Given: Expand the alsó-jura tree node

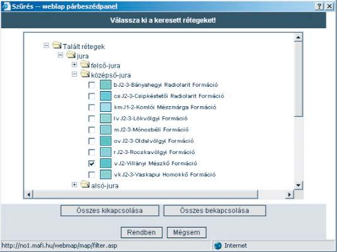Looking at the screenshot, I should pos(74,184).
